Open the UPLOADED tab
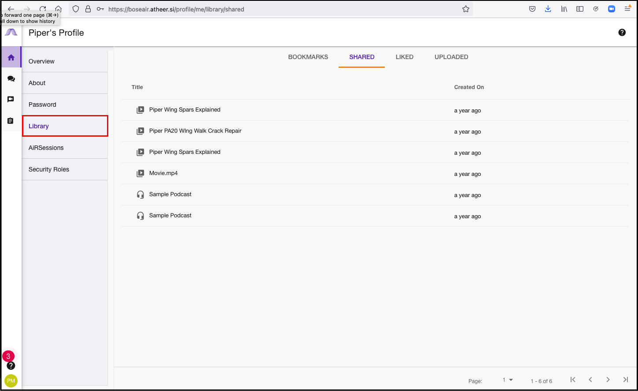 tap(451, 57)
